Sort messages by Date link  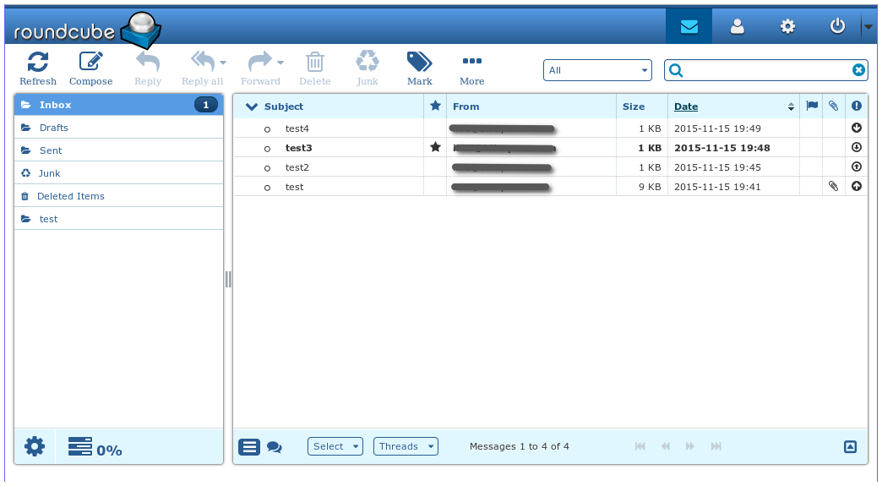[x=686, y=106]
